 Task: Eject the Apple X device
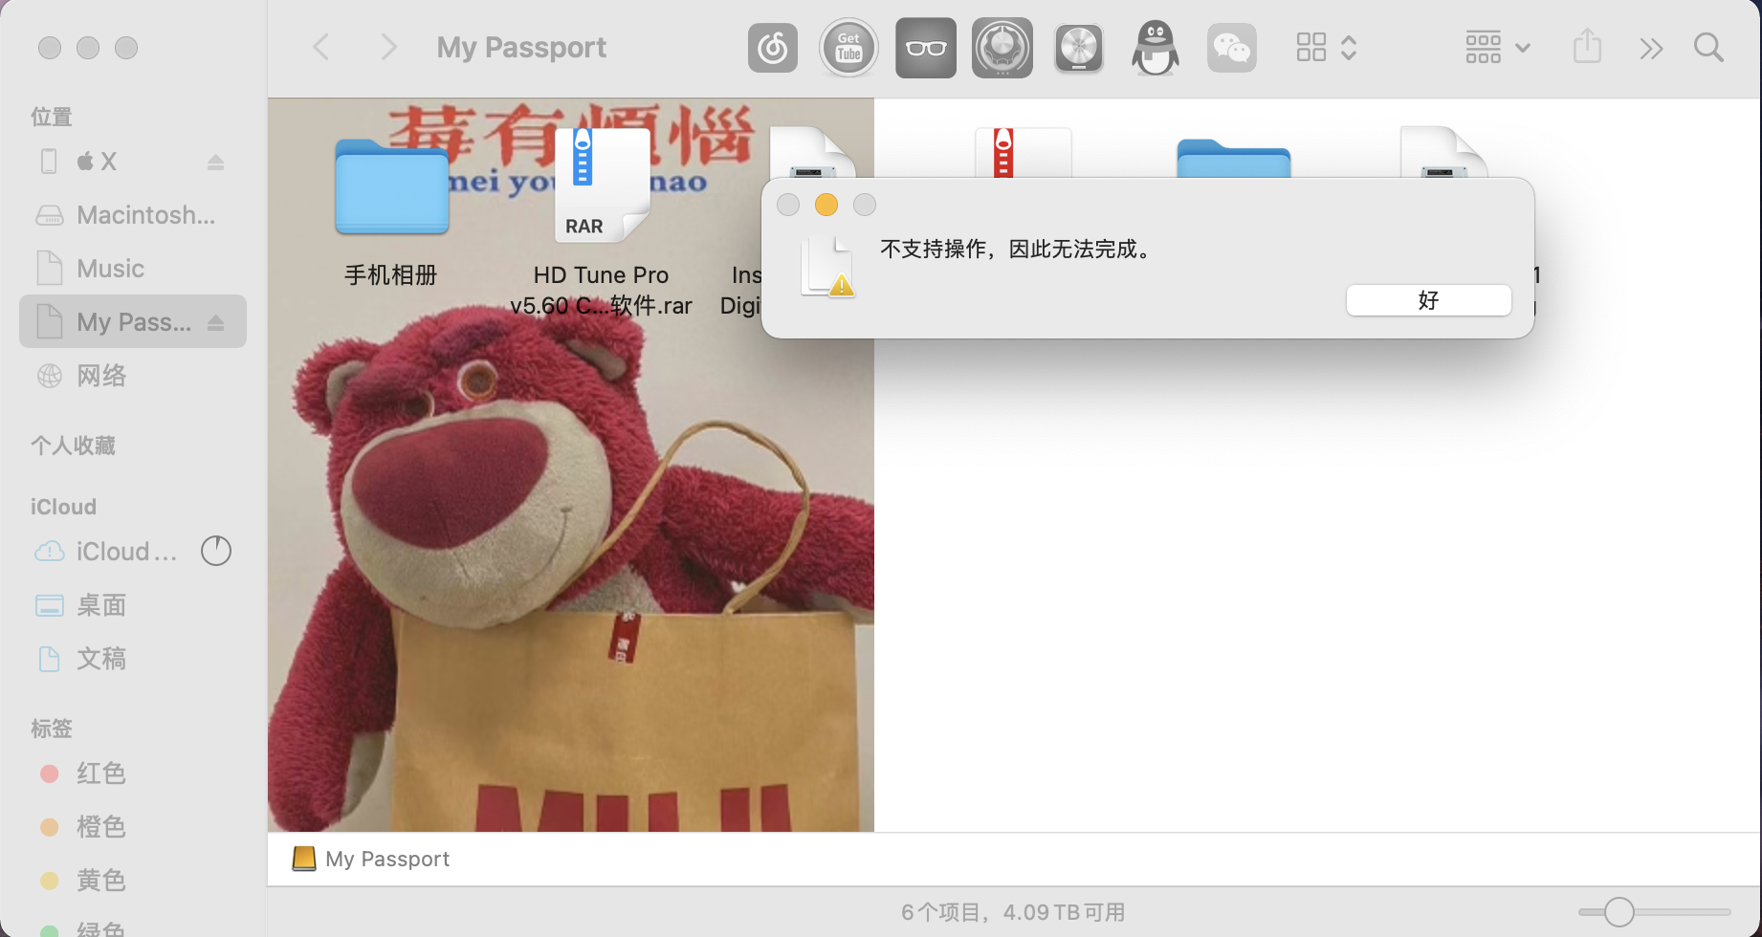tap(216, 162)
